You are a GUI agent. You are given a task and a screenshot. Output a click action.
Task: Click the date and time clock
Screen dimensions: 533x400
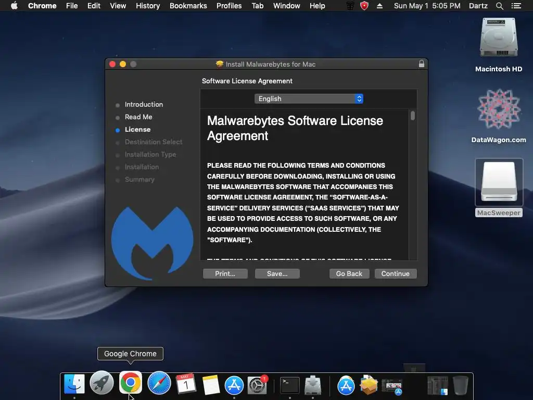[427, 6]
